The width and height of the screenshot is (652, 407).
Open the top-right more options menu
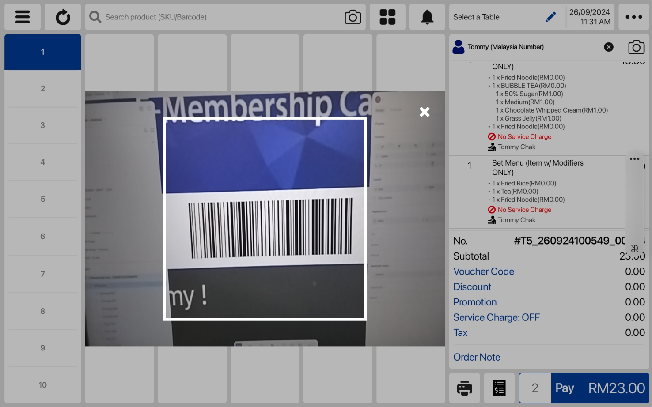(633, 17)
